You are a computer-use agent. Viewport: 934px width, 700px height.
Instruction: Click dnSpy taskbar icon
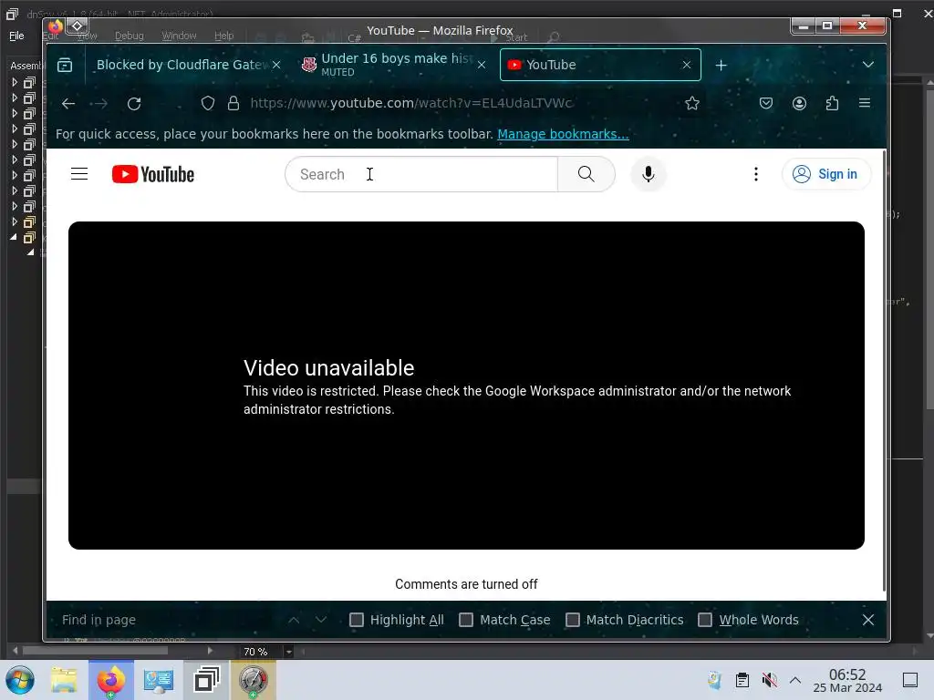(x=206, y=680)
